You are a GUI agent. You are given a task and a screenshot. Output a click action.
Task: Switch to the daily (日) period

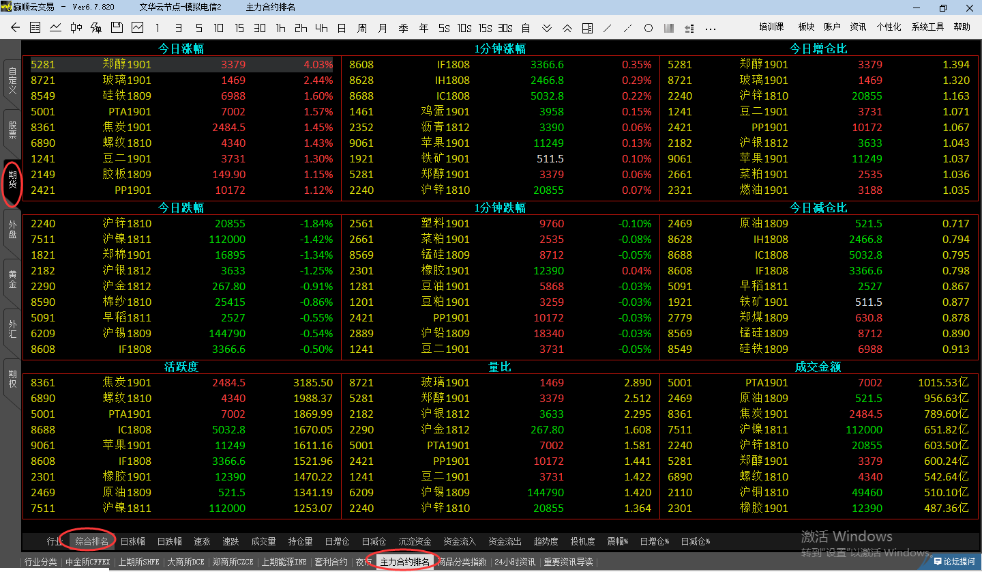342,28
